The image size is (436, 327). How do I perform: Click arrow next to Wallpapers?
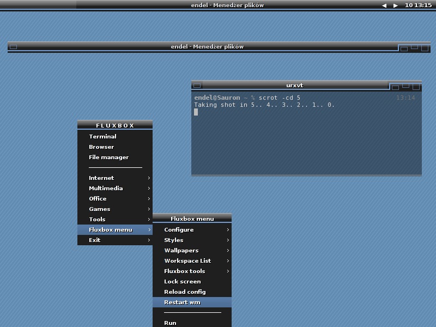[228, 251]
